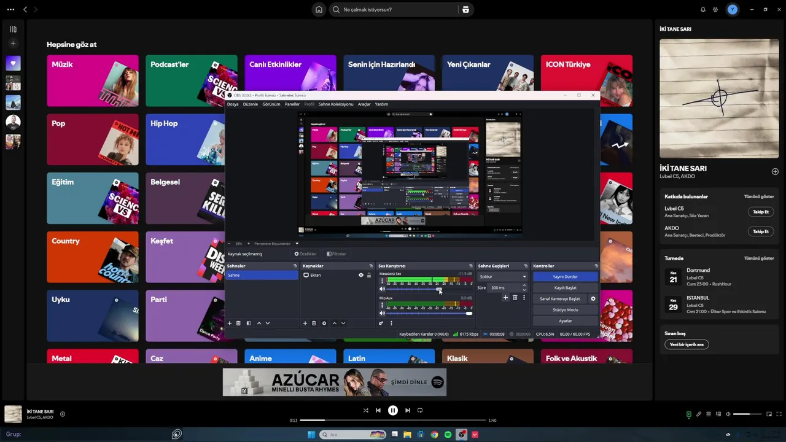Go to Spotify Home icon
The height and width of the screenshot is (442, 786).
[319, 9]
